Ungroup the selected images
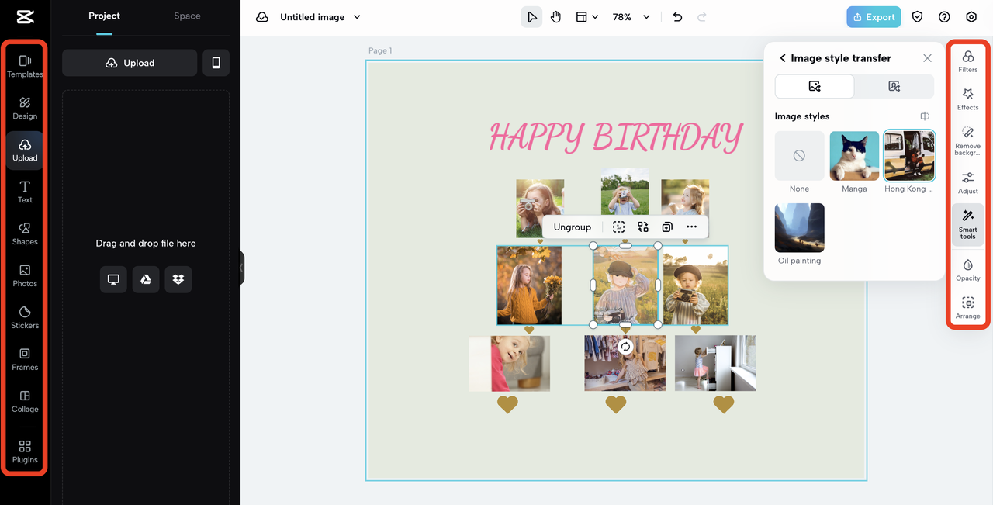The height and width of the screenshot is (505, 993). [573, 227]
